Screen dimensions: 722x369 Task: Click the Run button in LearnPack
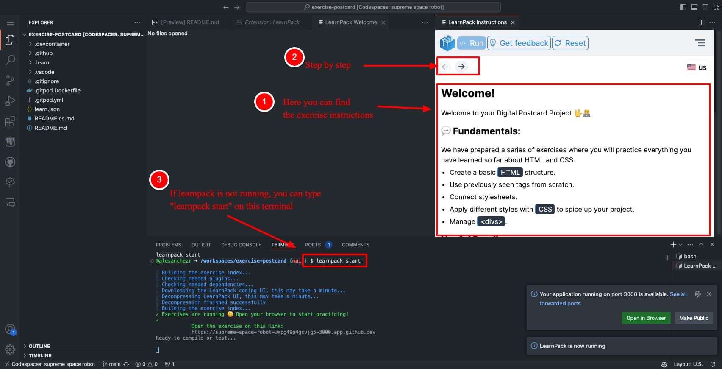tap(471, 43)
